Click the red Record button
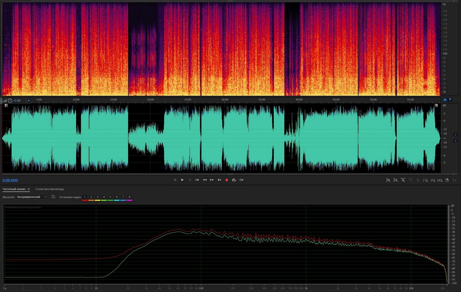461x292 pixels. [x=227, y=180]
